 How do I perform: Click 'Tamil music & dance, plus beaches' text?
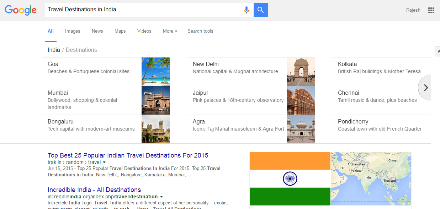377,100
